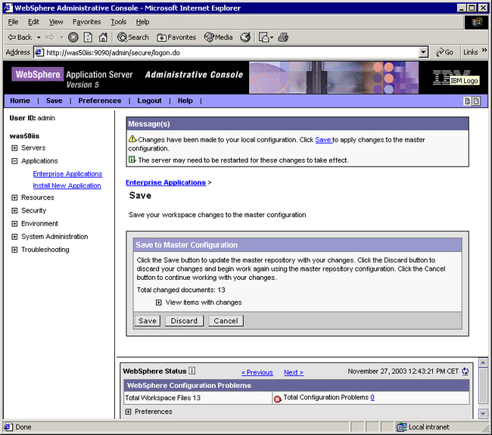Open the Favorites toolbar button
The height and width of the screenshot is (435, 492).
click(176, 37)
